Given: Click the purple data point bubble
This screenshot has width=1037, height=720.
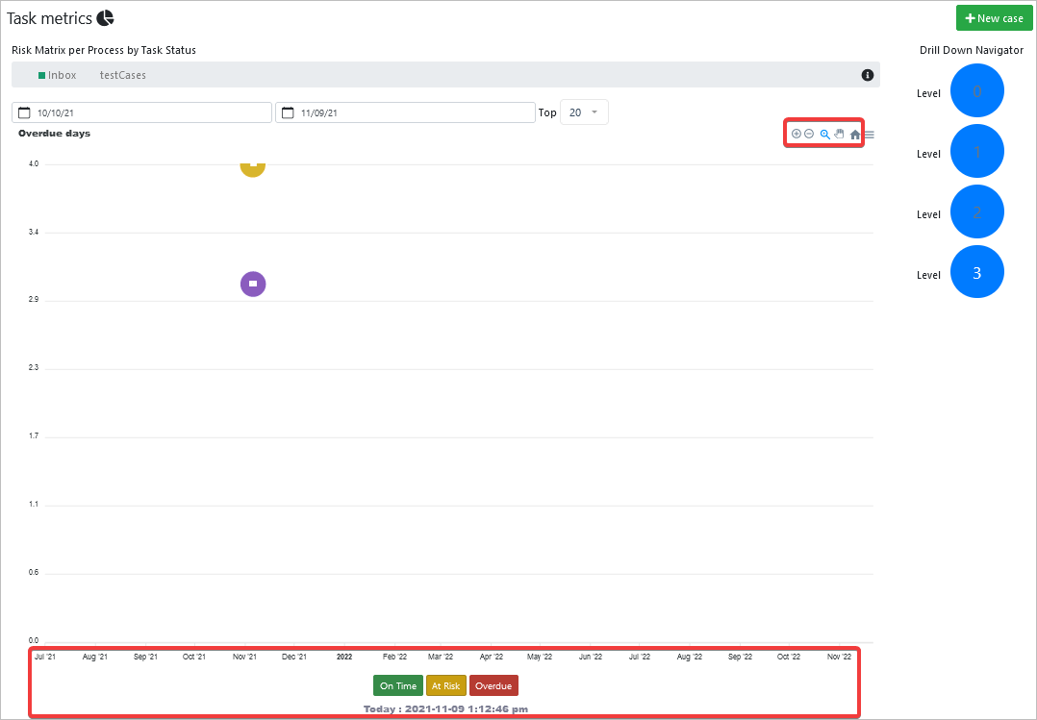Looking at the screenshot, I should [x=252, y=284].
